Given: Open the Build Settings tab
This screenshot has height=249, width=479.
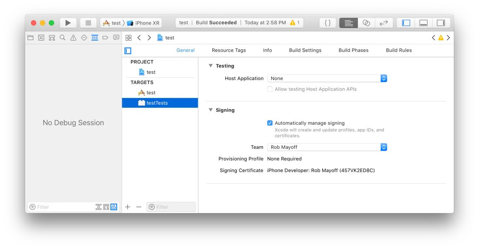Looking at the screenshot, I should (305, 50).
